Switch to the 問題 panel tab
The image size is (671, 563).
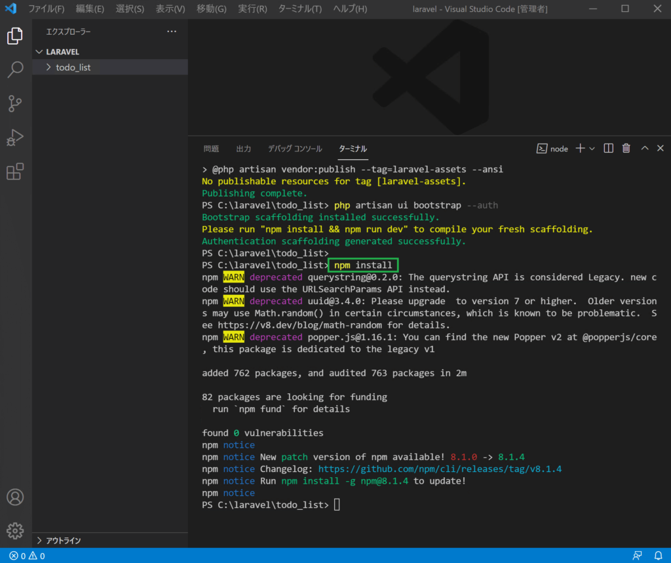click(211, 149)
